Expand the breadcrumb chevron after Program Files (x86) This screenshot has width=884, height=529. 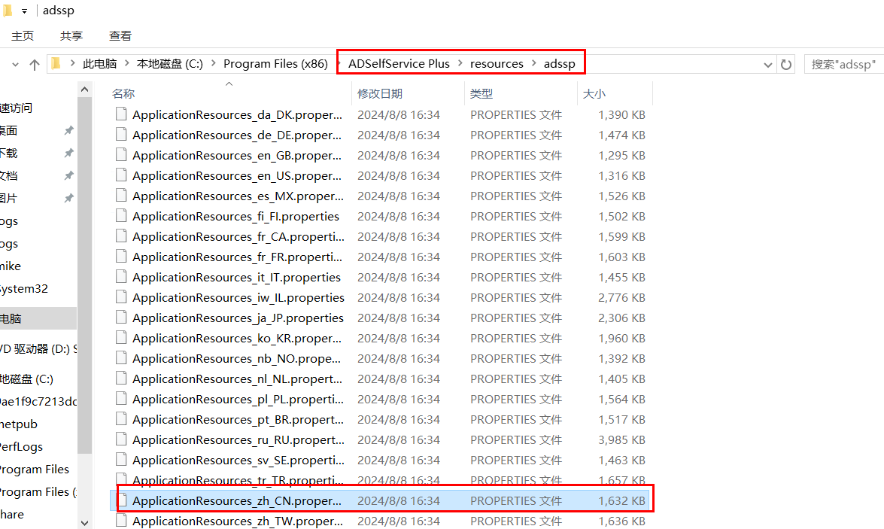[337, 63]
